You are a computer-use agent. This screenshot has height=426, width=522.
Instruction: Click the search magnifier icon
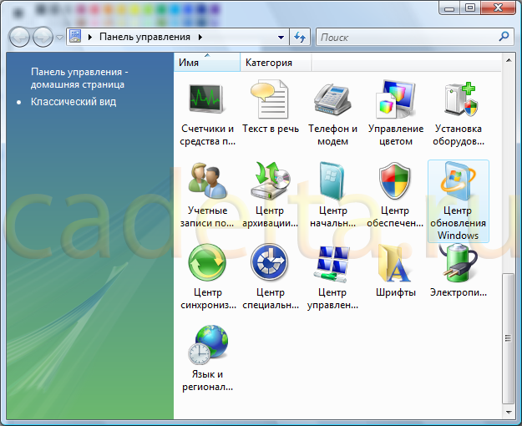point(504,36)
